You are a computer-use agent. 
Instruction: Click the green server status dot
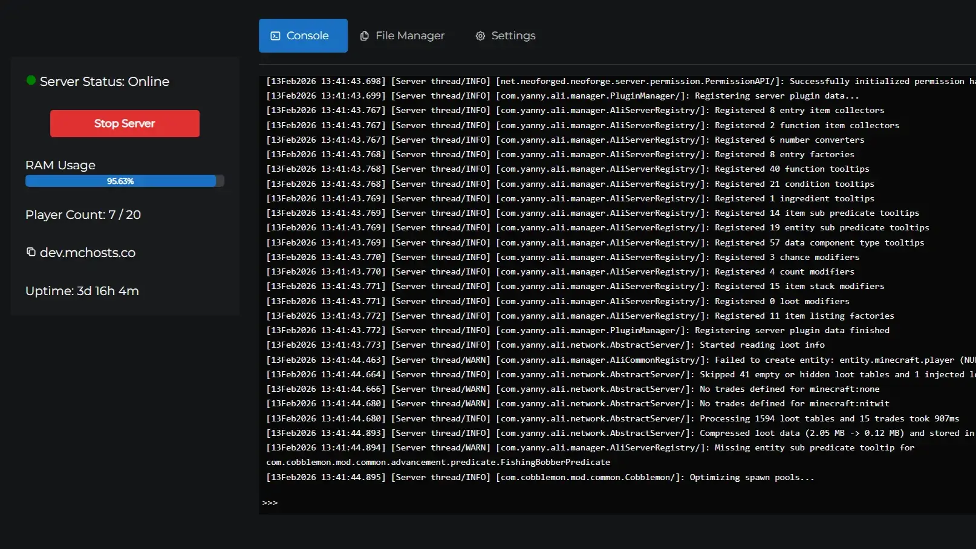(31, 80)
